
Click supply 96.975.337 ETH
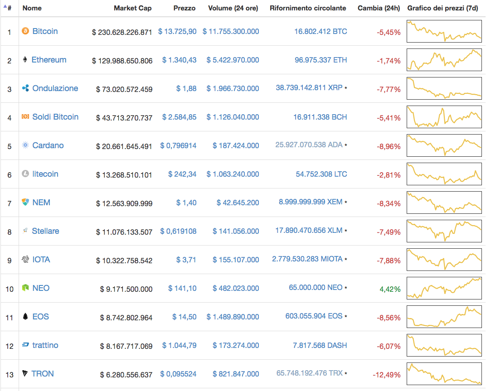click(x=321, y=60)
